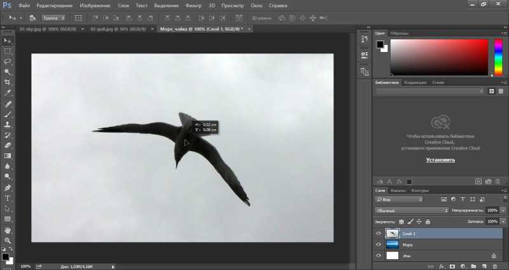
Task: Select the Eyedropper tool
Action: [8, 93]
